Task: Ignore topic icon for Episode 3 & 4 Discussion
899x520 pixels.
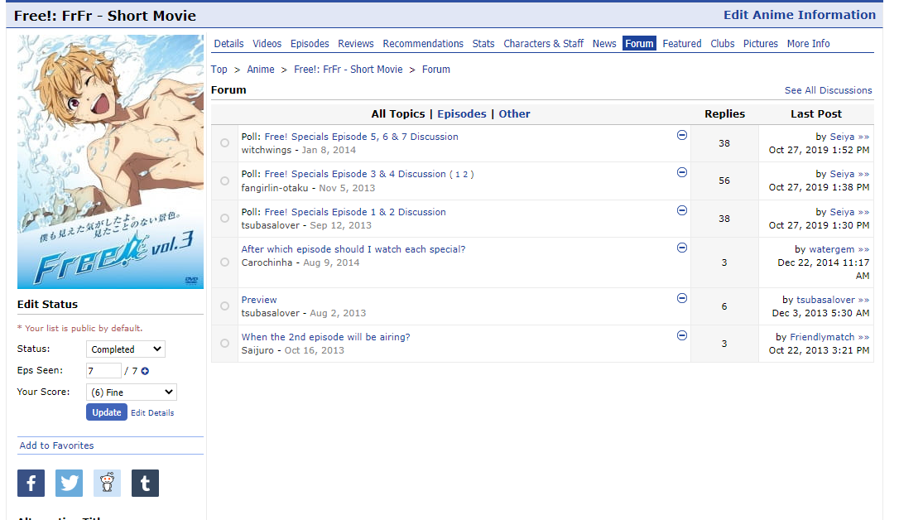Action: click(682, 172)
